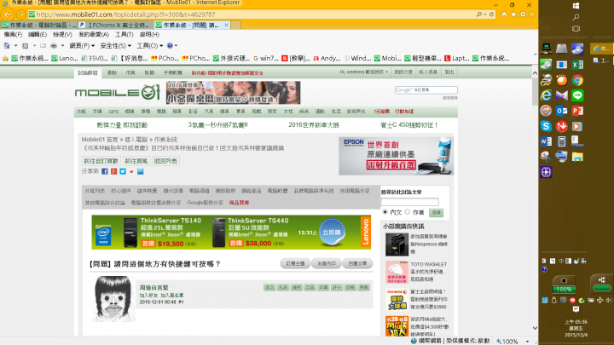Open the 2016世界新車大展 link
Screen dimensions: 614x345
point(314,125)
